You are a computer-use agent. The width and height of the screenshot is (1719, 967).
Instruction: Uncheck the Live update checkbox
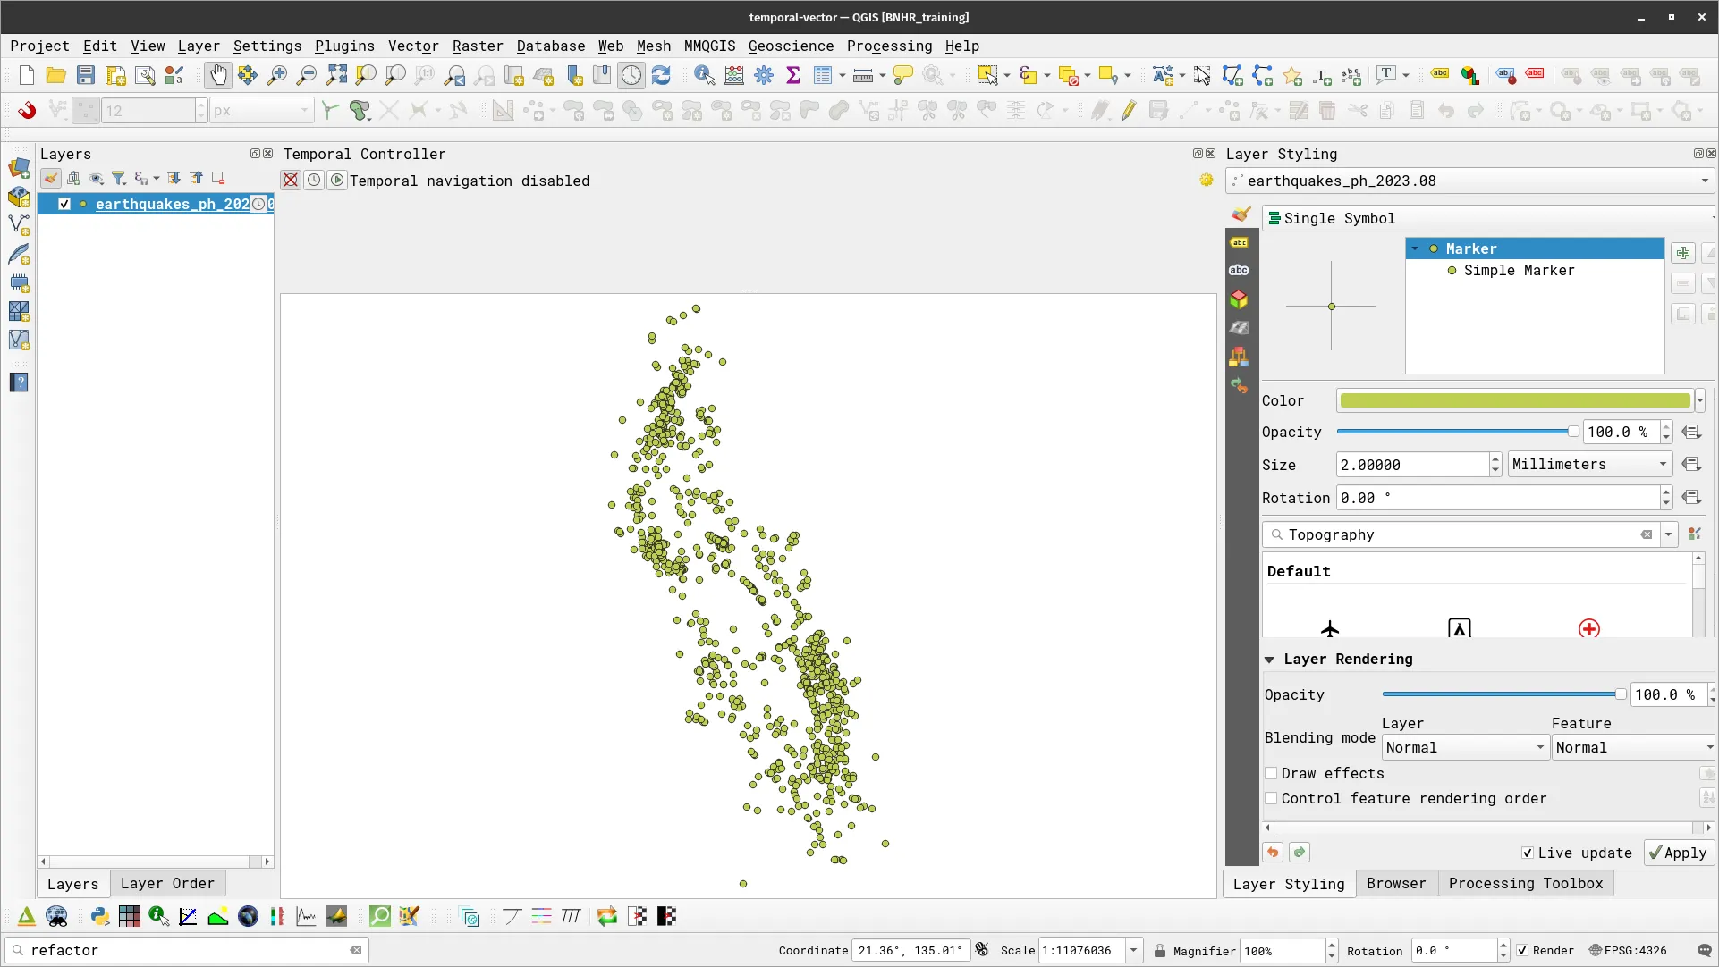[x=1528, y=853]
